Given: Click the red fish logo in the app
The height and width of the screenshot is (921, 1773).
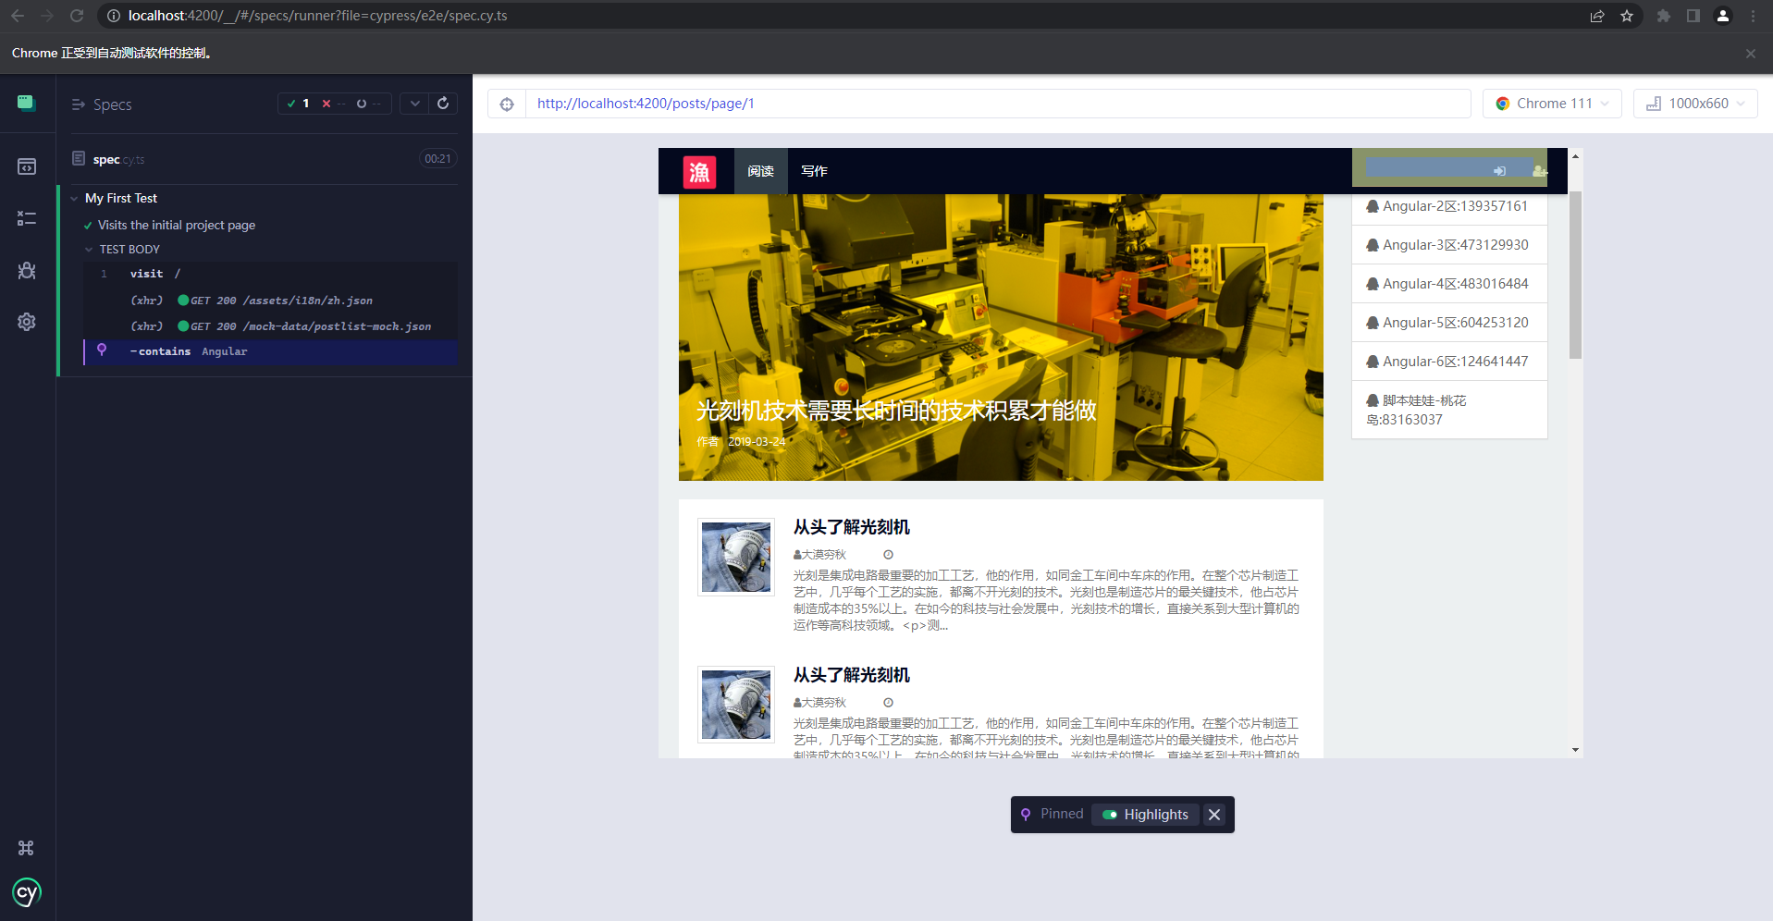Looking at the screenshot, I should click(x=699, y=171).
